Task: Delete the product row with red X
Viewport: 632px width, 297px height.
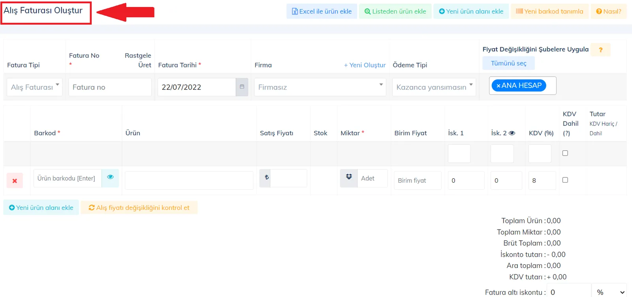Action: (15, 181)
